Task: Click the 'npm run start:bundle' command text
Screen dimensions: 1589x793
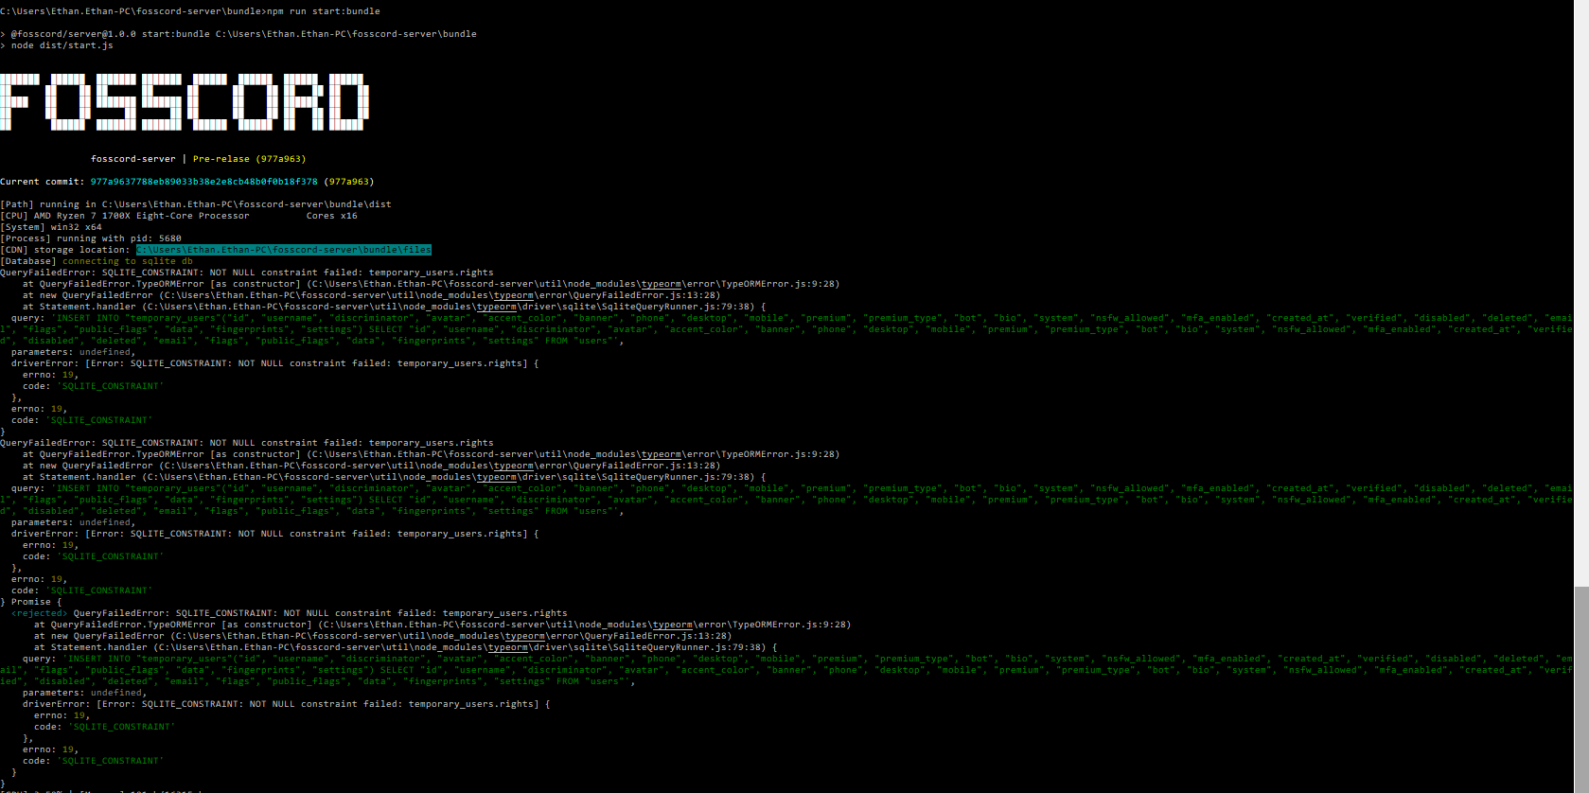Action: [x=323, y=11]
